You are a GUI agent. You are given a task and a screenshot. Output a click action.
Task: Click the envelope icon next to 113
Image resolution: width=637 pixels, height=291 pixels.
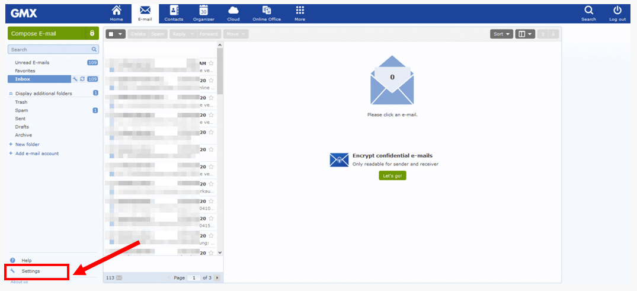pyautogui.click(x=119, y=278)
